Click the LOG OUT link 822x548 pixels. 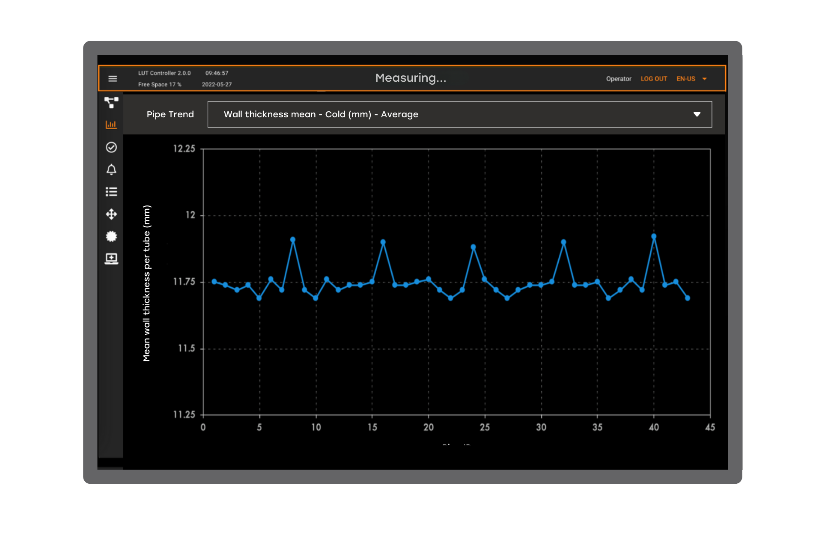click(654, 79)
